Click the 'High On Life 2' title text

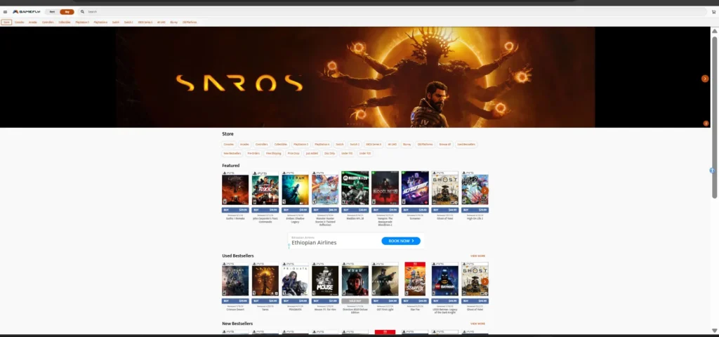click(475, 218)
